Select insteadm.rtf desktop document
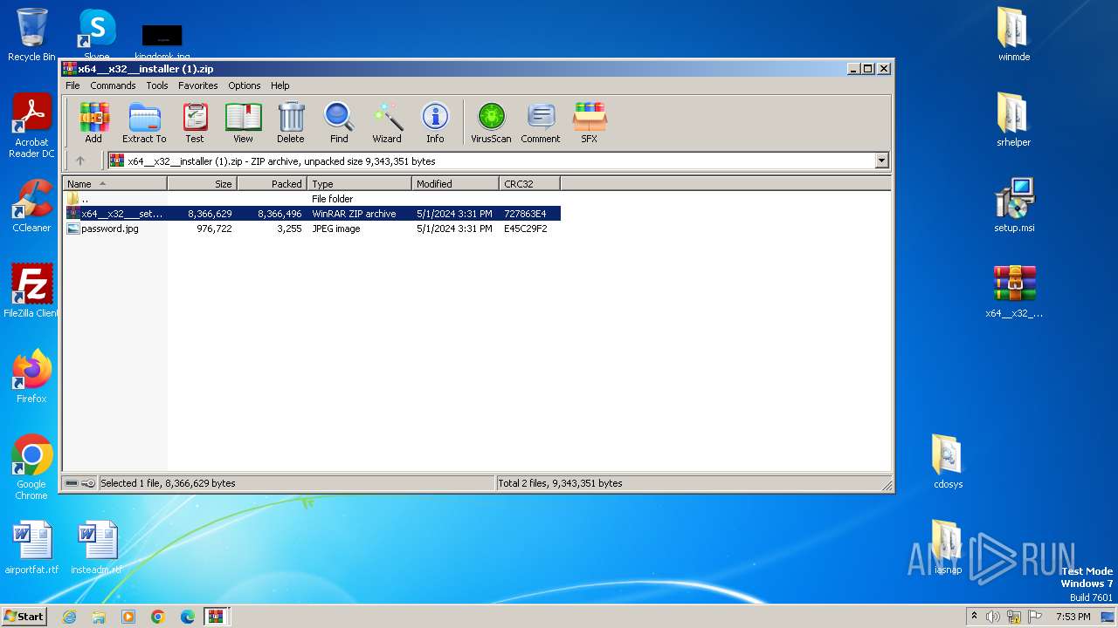1118x628 pixels. coord(96,549)
